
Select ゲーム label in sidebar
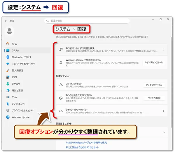[x=14, y=97]
